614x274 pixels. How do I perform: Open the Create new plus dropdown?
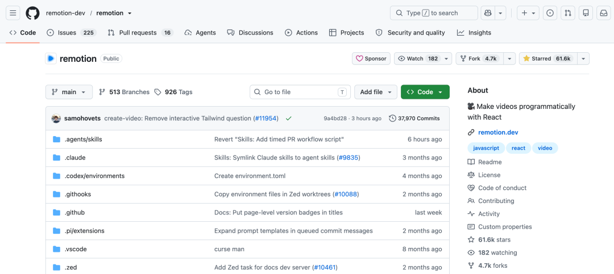point(528,13)
